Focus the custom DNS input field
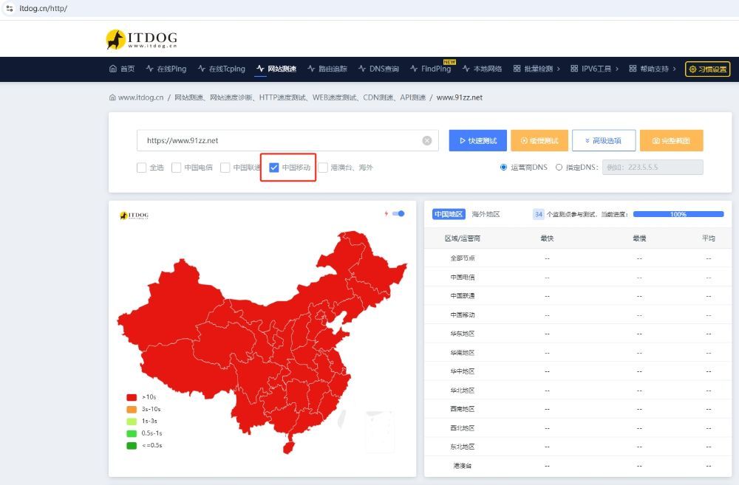 click(x=653, y=167)
